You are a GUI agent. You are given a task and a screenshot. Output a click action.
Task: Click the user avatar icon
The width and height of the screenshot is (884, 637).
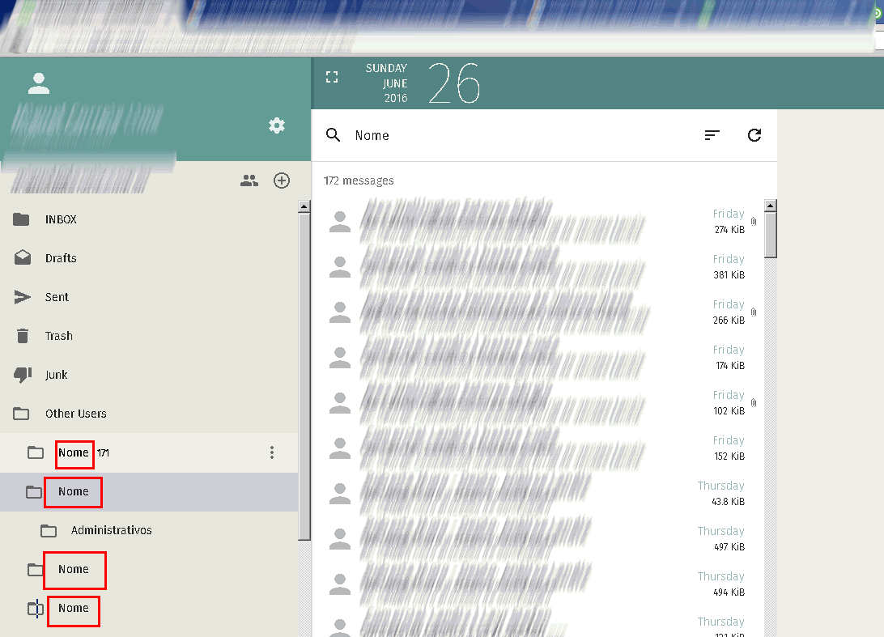pyautogui.click(x=39, y=83)
